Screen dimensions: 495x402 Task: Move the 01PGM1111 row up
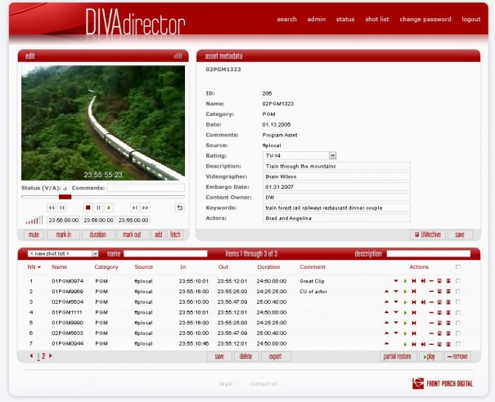tap(386, 312)
